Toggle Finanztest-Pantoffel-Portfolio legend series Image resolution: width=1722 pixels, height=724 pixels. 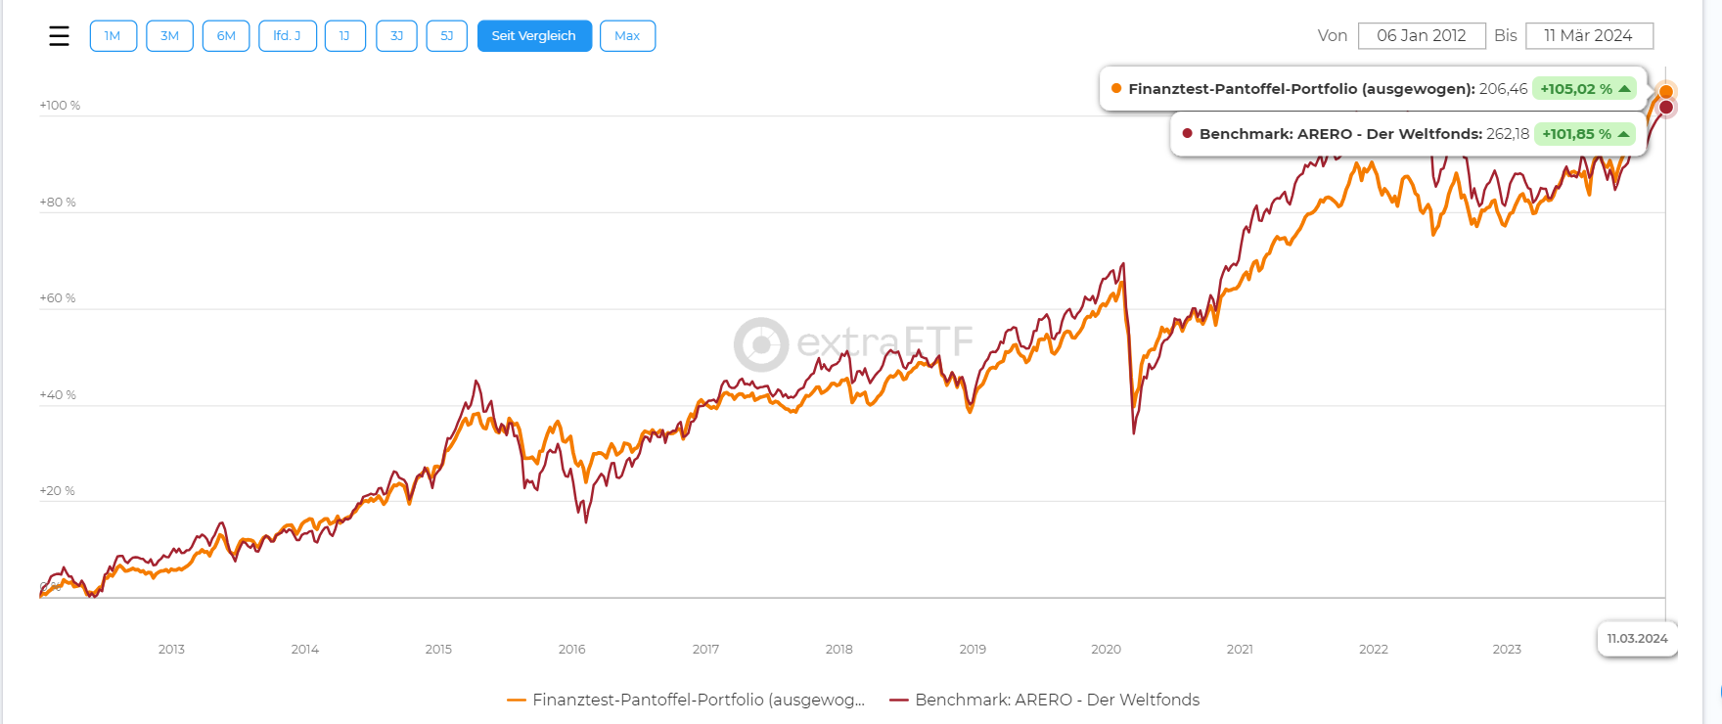[686, 700]
